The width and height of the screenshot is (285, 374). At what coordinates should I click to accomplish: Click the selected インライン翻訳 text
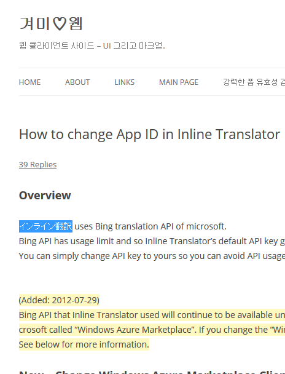(45, 226)
